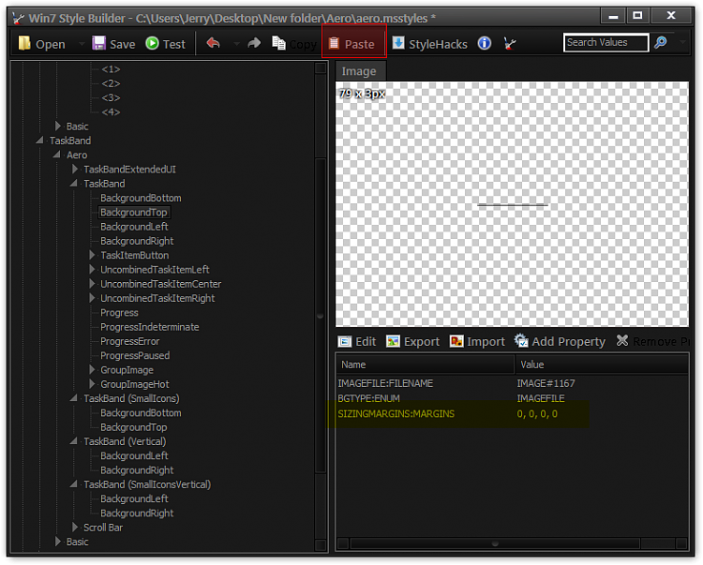The width and height of the screenshot is (703, 565).
Task: Click the image preview canvas
Action: pos(512,204)
